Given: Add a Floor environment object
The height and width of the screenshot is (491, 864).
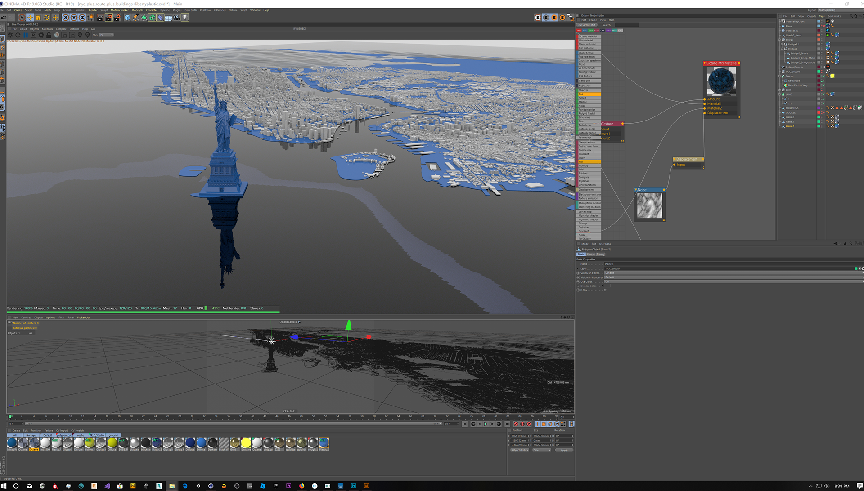Looking at the screenshot, I should [168, 18].
